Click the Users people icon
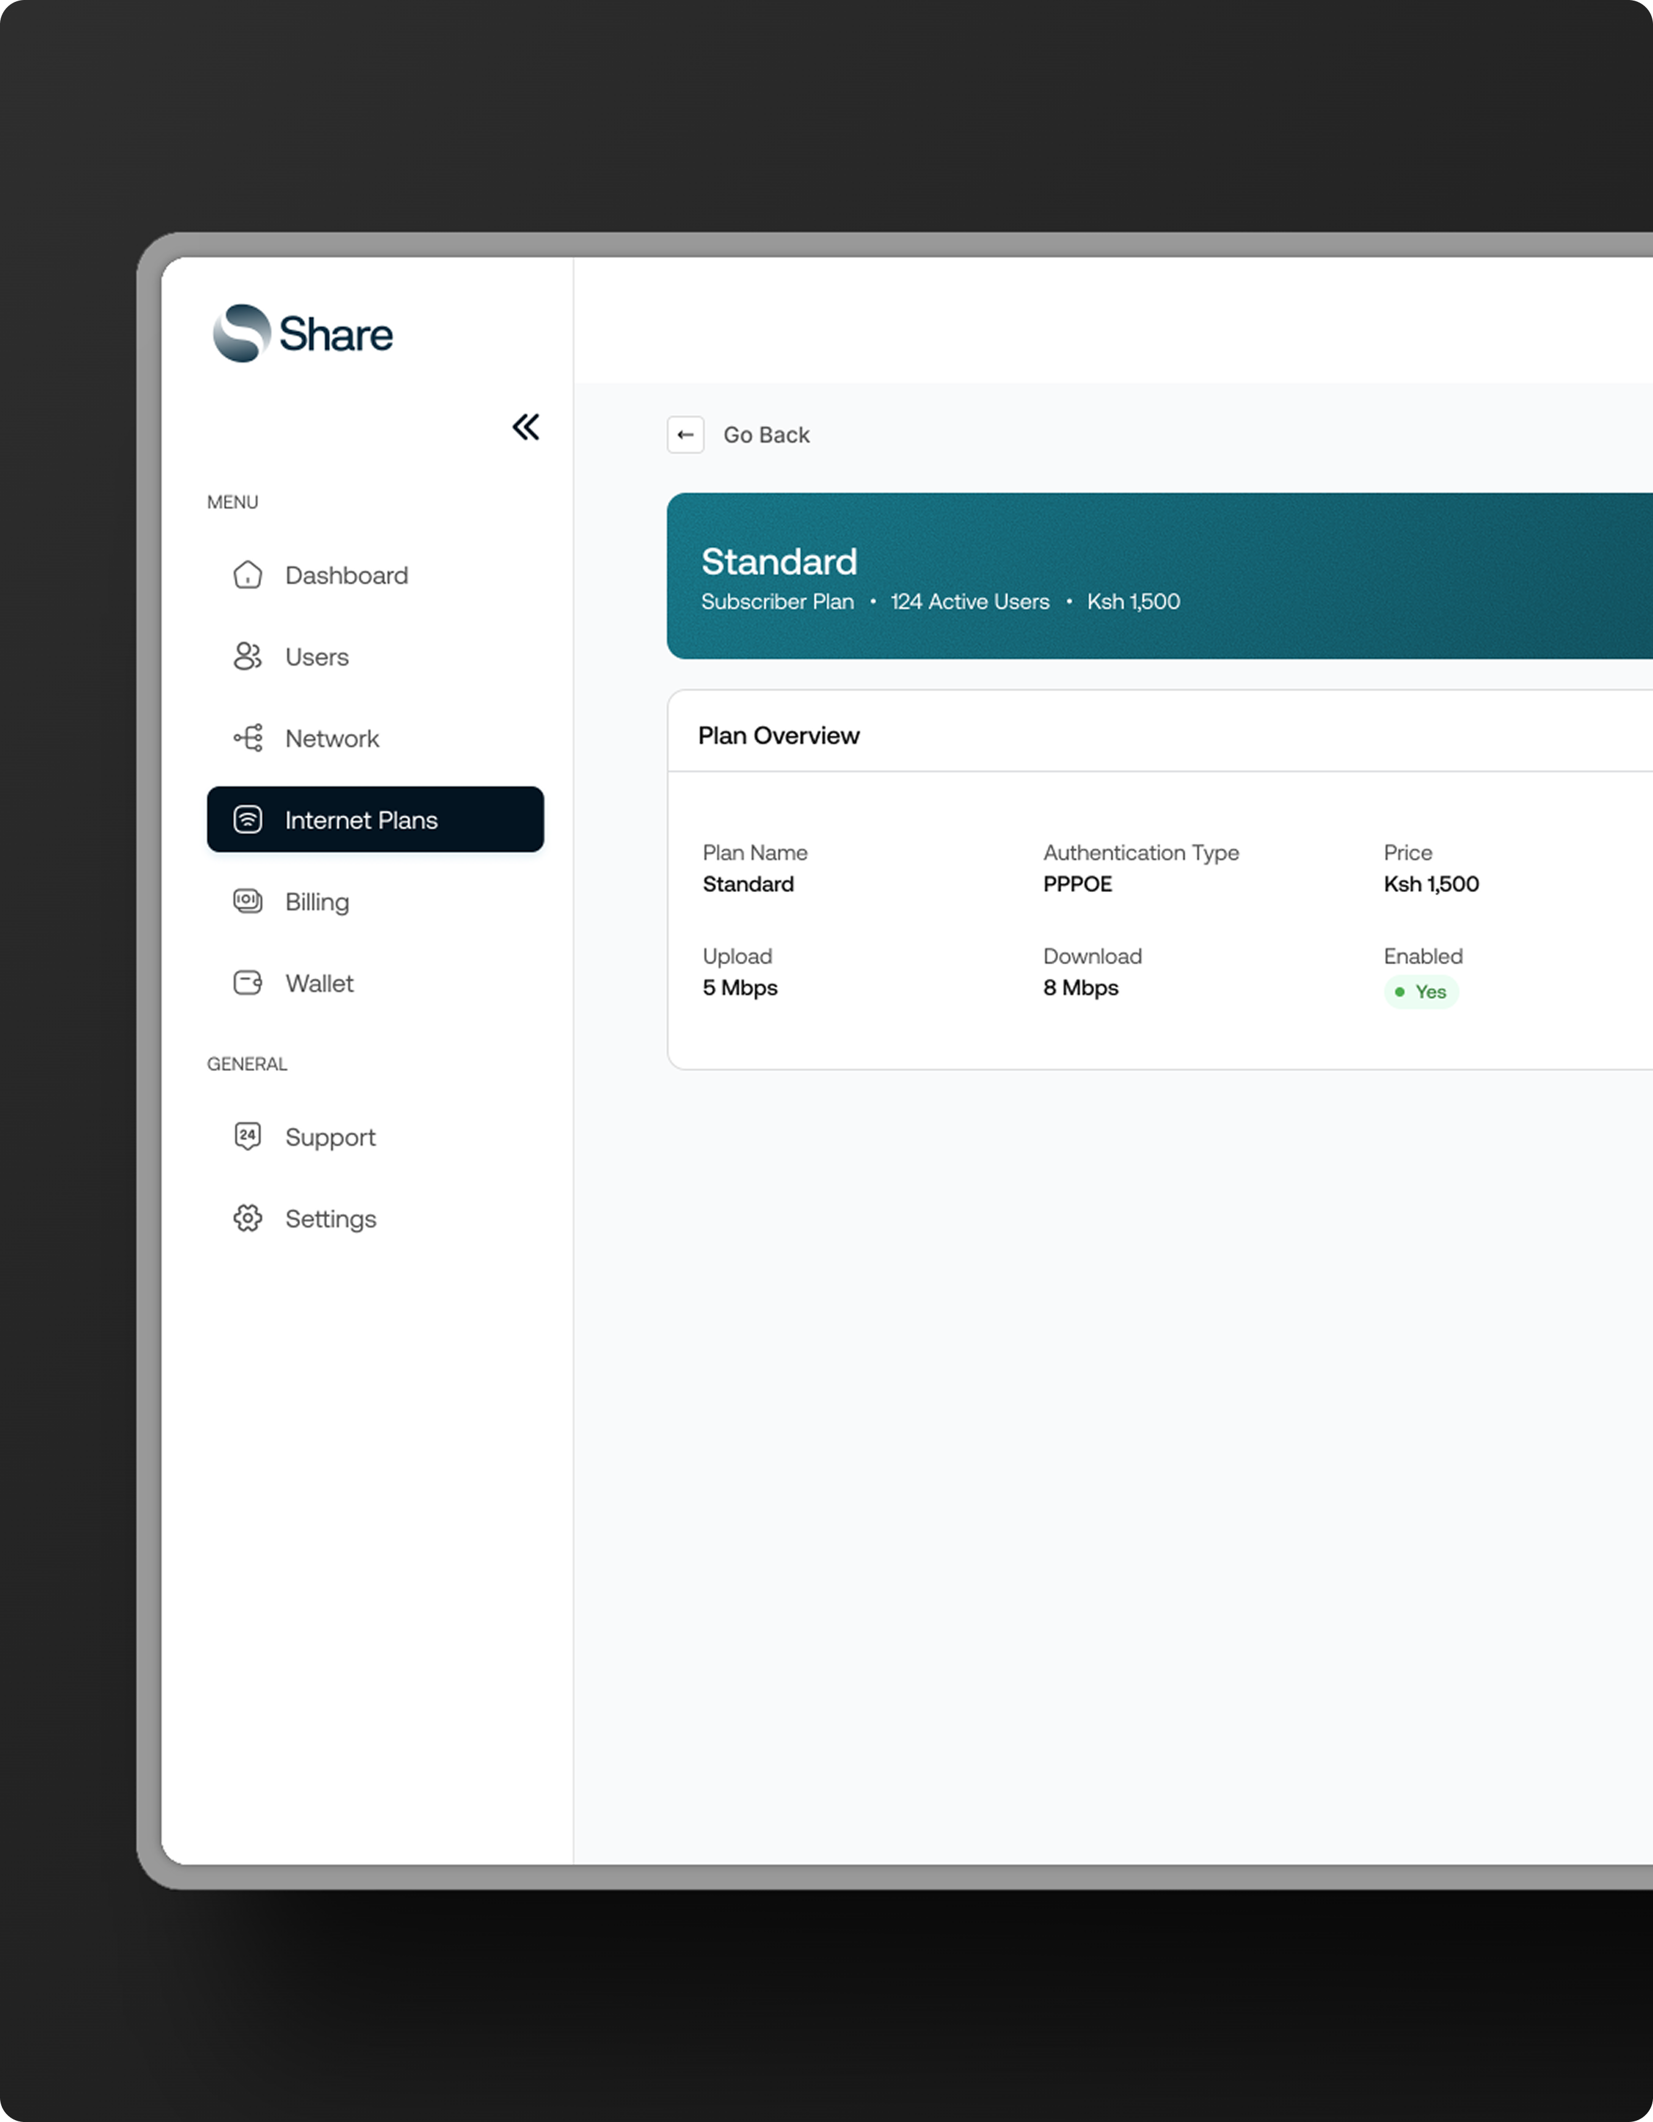1653x2122 pixels. [x=248, y=657]
